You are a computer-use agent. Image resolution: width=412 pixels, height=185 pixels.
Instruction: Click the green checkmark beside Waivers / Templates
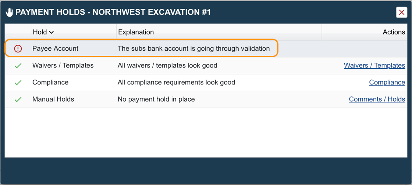click(18, 66)
